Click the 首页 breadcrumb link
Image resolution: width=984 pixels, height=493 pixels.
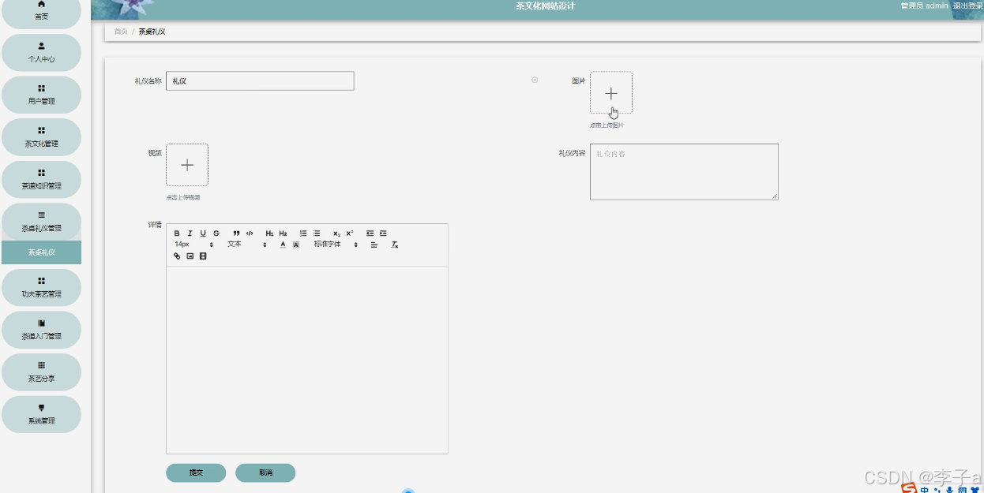pyautogui.click(x=120, y=32)
